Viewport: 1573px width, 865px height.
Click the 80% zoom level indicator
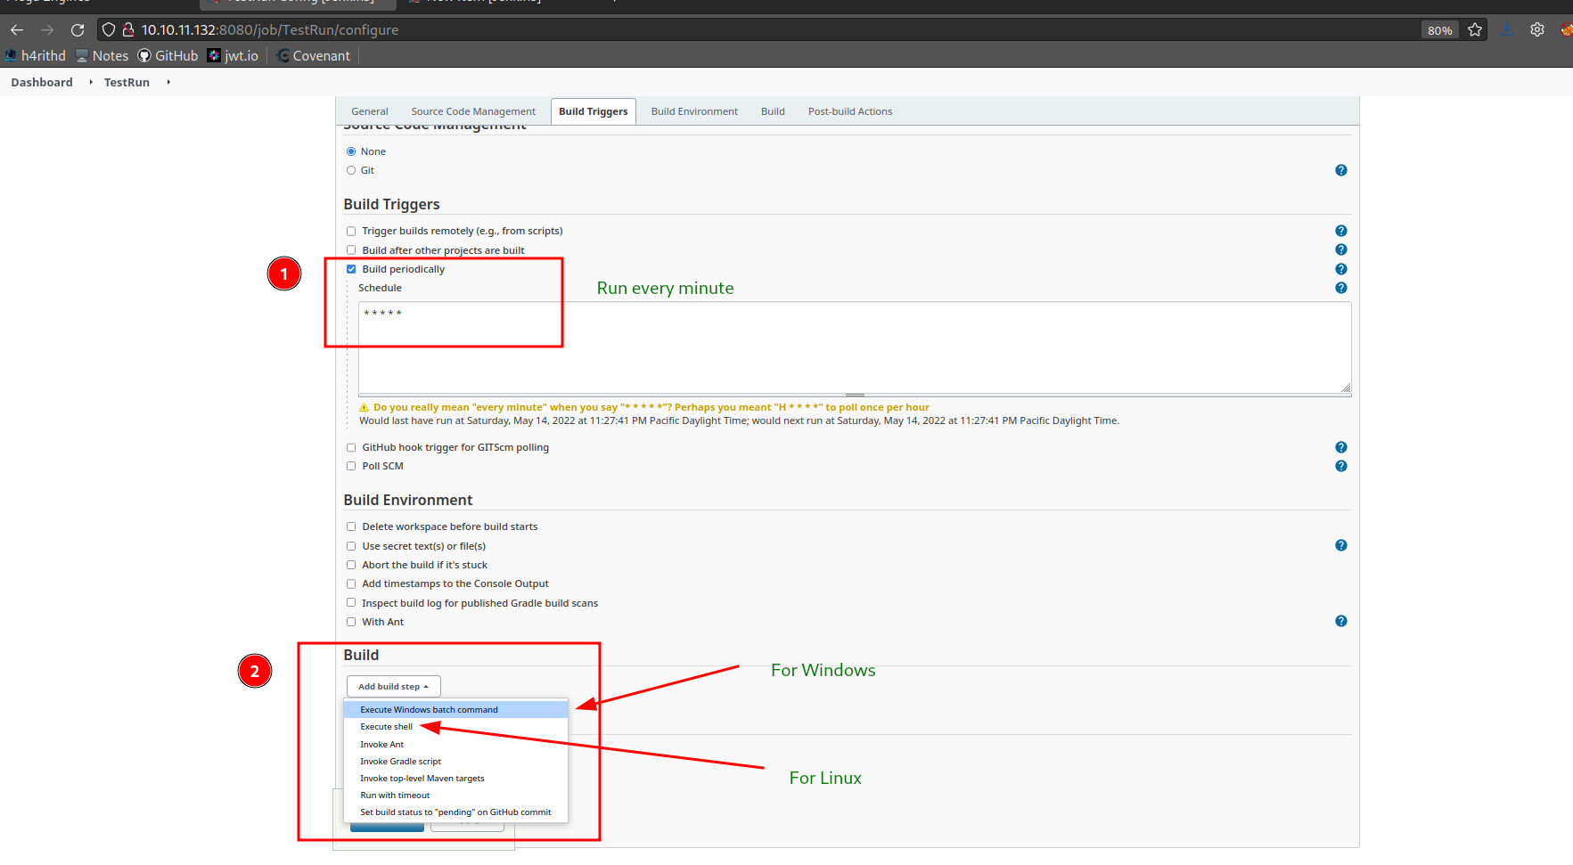(x=1439, y=30)
